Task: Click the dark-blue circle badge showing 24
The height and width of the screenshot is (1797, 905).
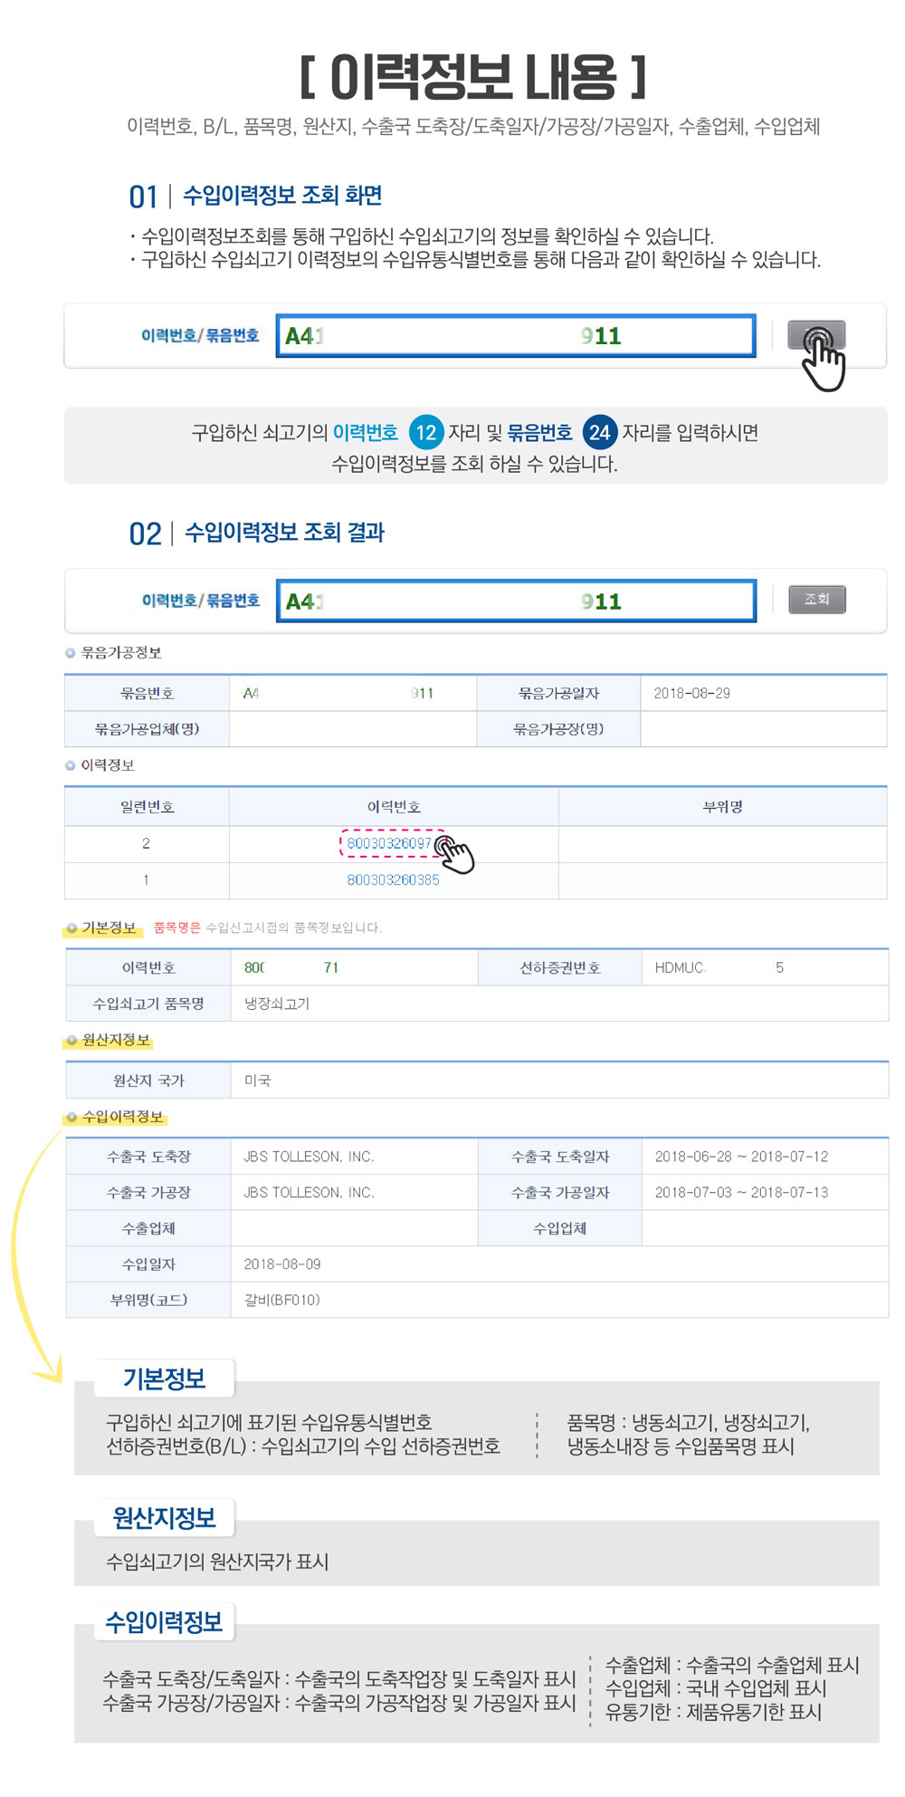Action: [x=599, y=433]
